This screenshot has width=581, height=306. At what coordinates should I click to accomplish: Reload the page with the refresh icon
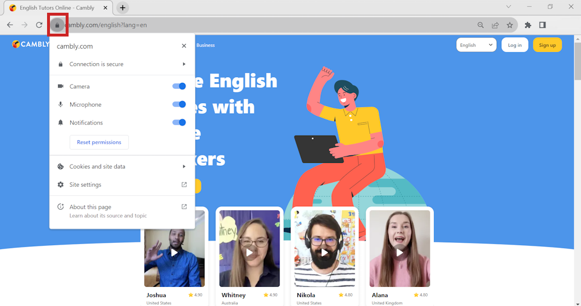39,25
